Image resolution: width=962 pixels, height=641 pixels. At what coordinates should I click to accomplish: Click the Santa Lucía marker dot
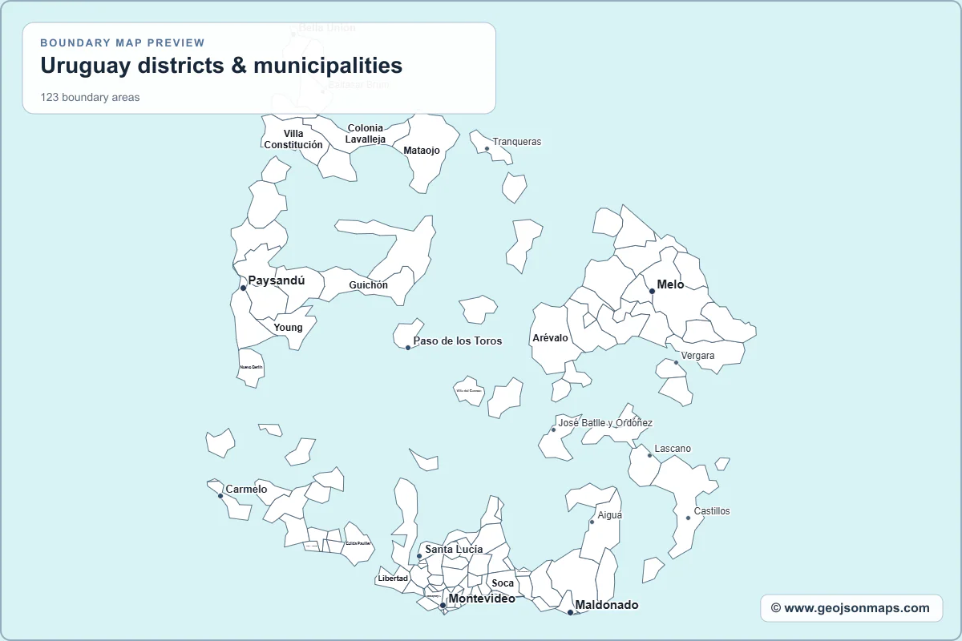click(x=419, y=555)
